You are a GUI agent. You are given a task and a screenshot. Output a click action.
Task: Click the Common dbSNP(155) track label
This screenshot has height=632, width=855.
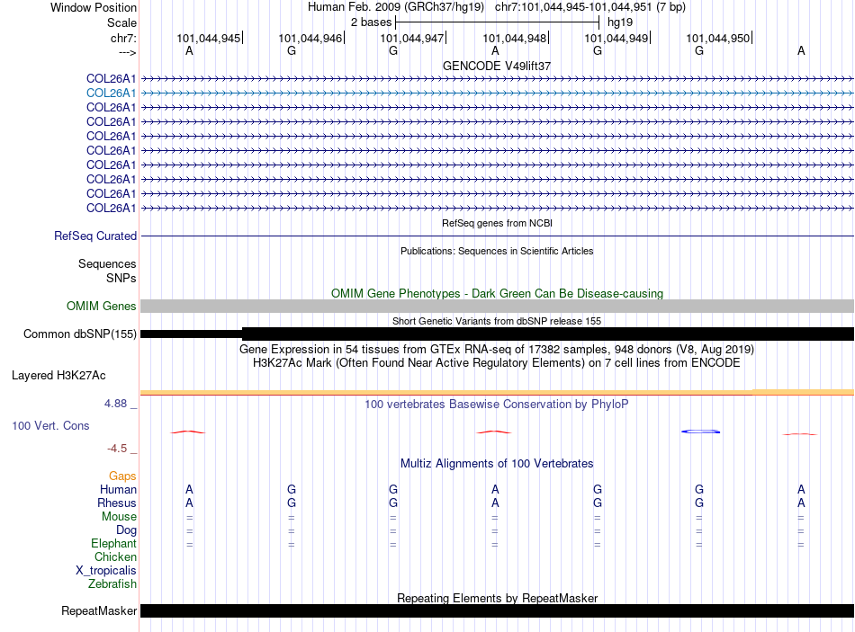click(x=79, y=334)
